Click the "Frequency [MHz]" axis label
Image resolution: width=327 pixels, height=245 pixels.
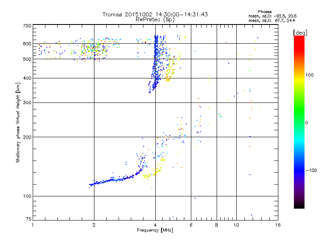click(x=155, y=230)
